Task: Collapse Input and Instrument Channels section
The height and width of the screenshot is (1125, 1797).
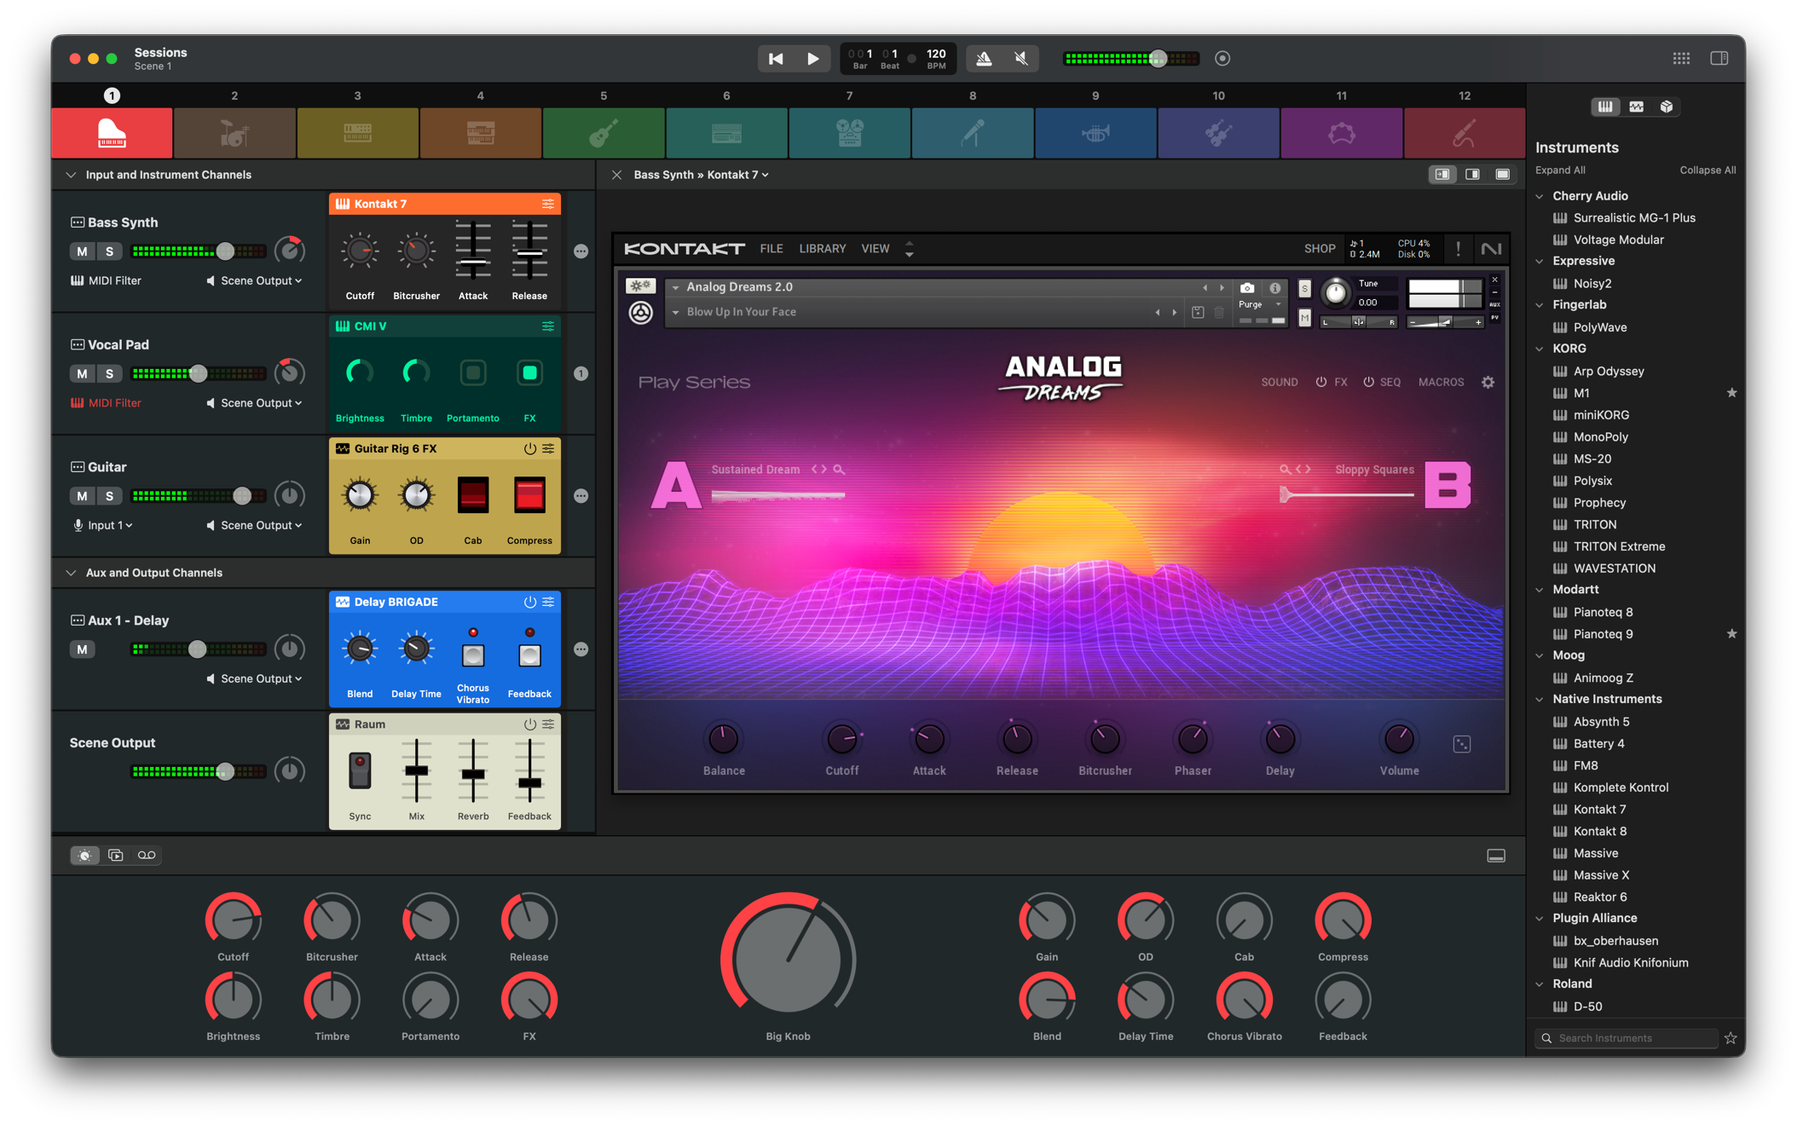Action: point(71,175)
